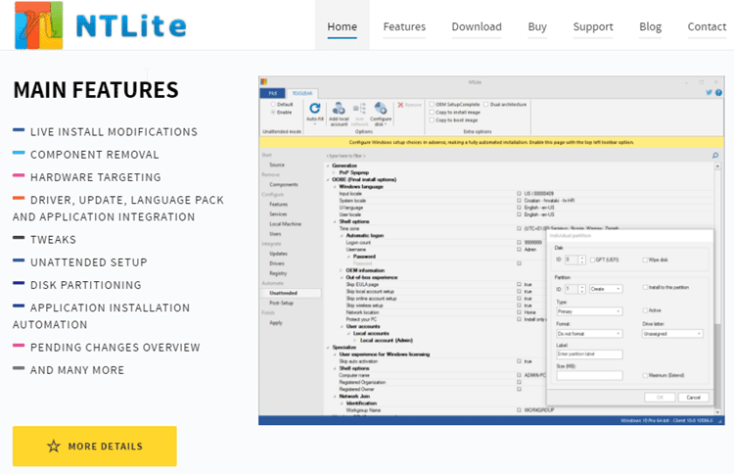Screen dimensions: 734x474
Task: Select Components in the sidebar
Action: (x=284, y=184)
